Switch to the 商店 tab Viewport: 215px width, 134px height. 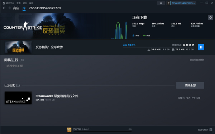(x=16, y=8)
